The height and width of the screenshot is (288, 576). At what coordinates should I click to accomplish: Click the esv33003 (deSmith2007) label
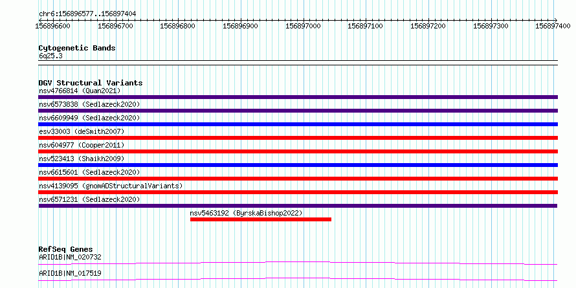tap(82, 131)
